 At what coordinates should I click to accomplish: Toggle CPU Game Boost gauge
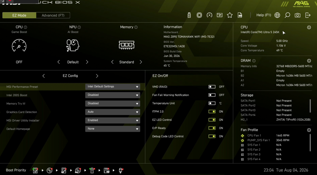19,46
